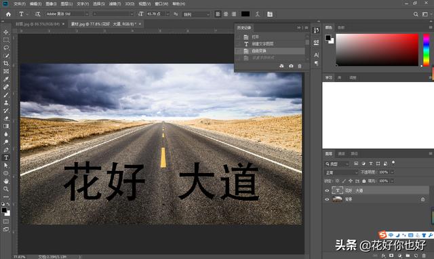Click the text color swatch in options bar
This screenshot has height=259, width=434.
click(x=245, y=14)
